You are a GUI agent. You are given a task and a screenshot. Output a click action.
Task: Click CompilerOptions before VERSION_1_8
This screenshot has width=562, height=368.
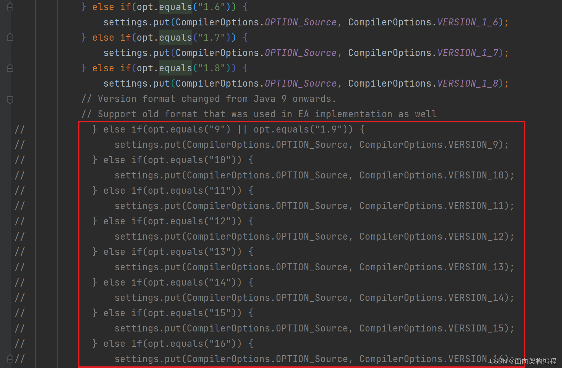coord(390,83)
